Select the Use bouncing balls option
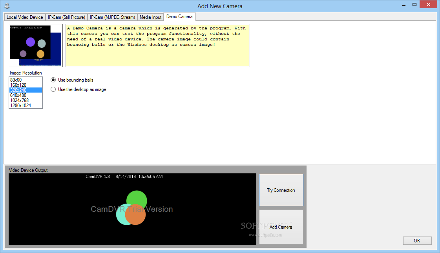The image size is (440, 253). click(72, 80)
